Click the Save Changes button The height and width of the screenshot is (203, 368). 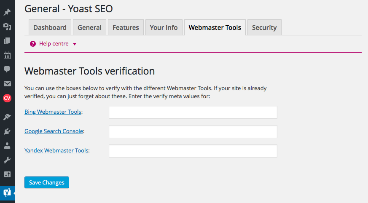tap(47, 182)
